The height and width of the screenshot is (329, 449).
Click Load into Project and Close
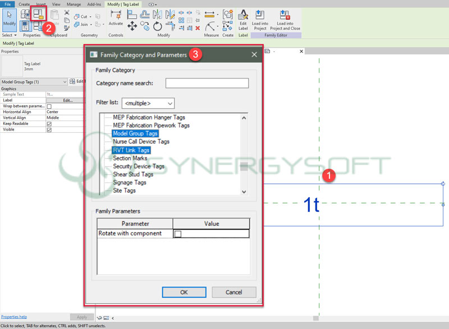[x=284, y=18]
